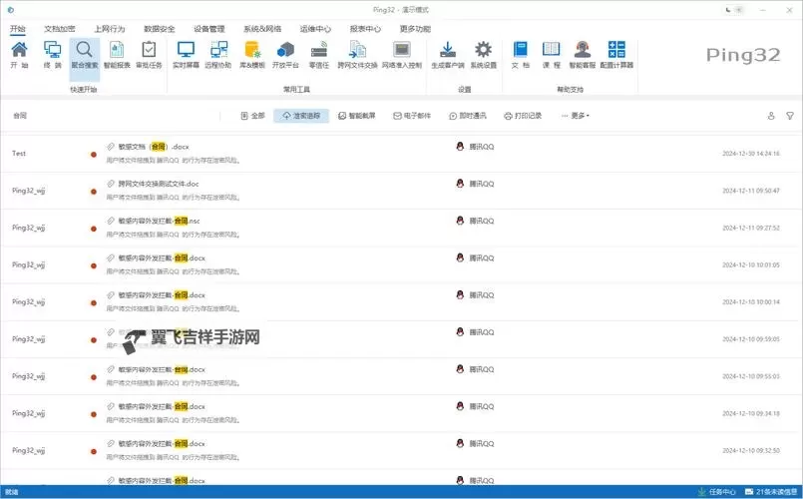
Task: Click the attachment icon in the Test row
Action: [x=110, y=147]
